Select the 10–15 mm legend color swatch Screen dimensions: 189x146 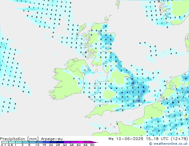tap(39, 142)
